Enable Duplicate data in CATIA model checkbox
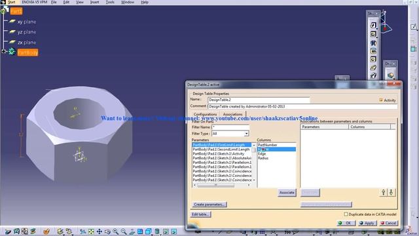Screen dimensions: 419x236 [346, 214]
